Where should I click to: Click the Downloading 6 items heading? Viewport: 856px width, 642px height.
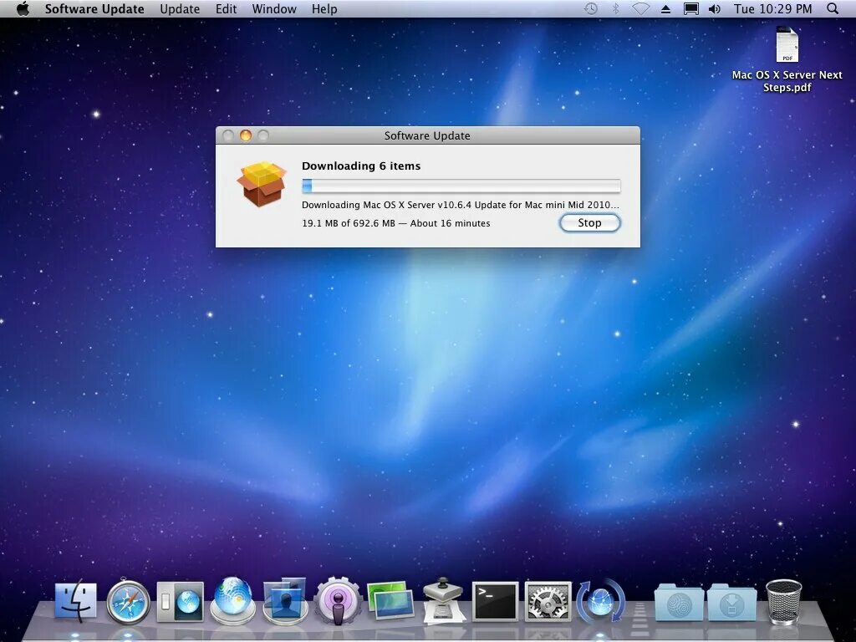361,166
